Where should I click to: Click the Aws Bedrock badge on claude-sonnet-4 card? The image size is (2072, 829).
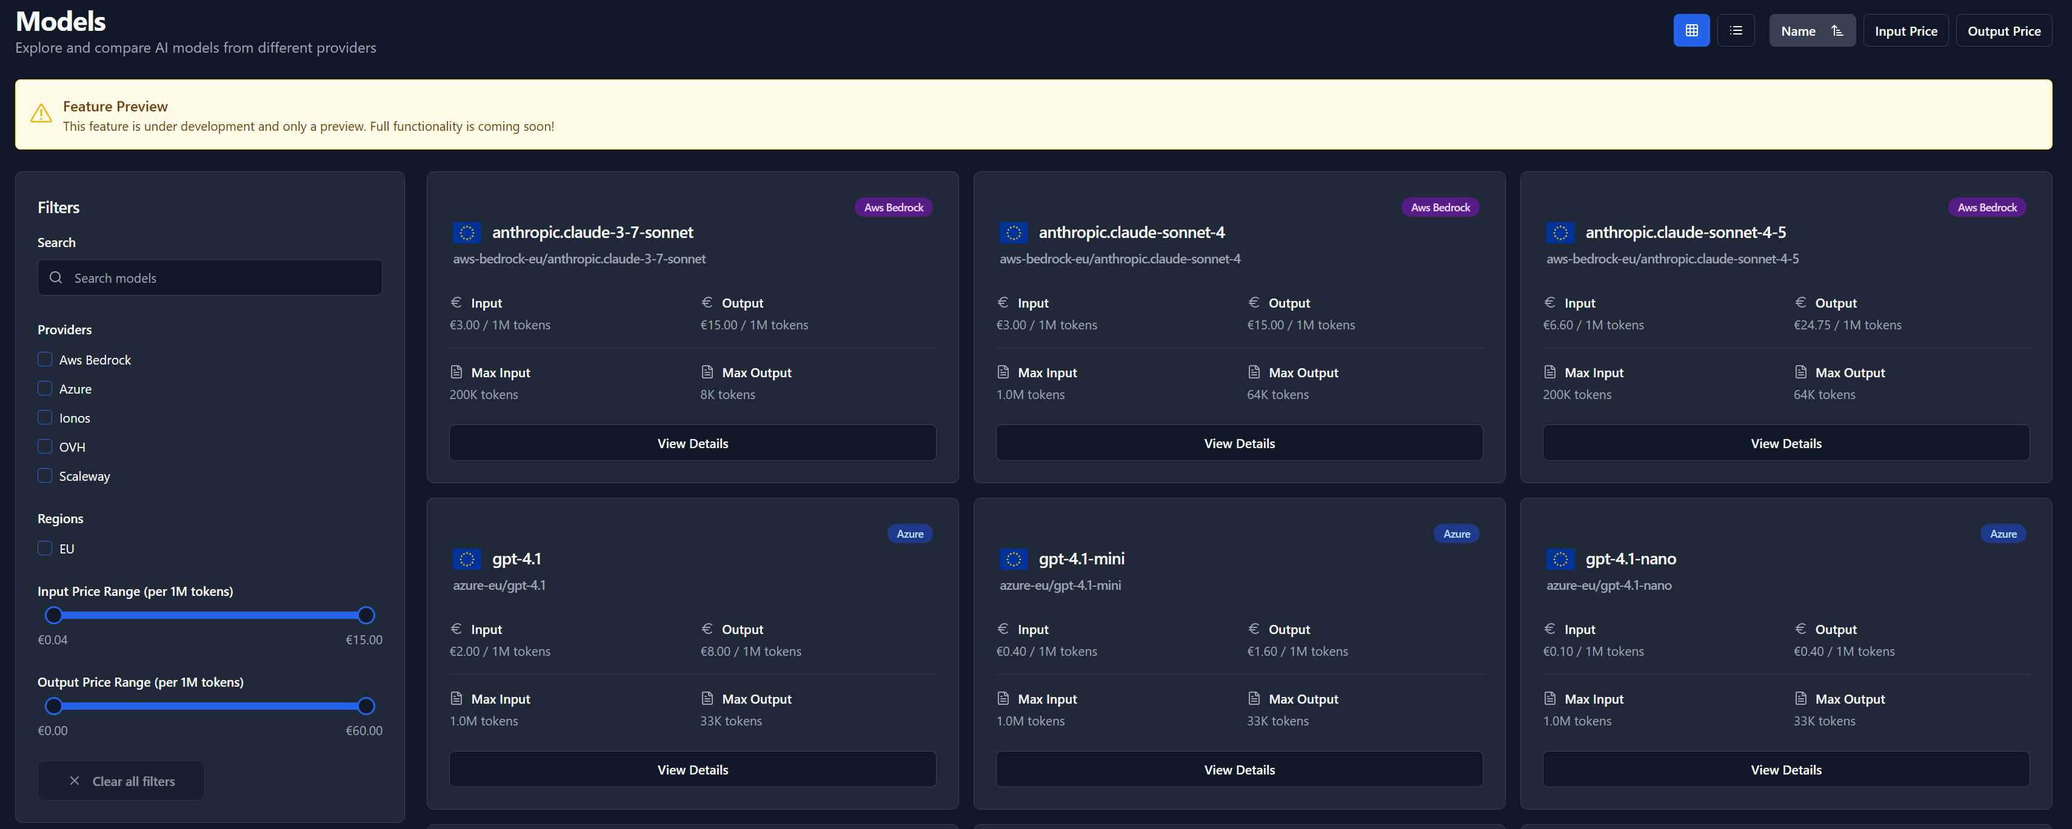pos(1439,207)
